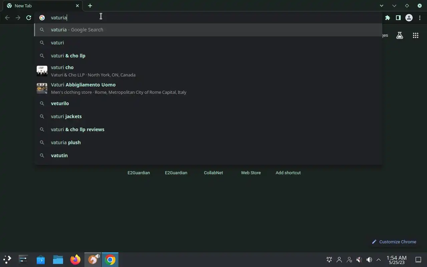Click Vaturi Abbigliamento Uomo store thumbnail
This screenshot has width=427, height=267.
tap(42, 88)
